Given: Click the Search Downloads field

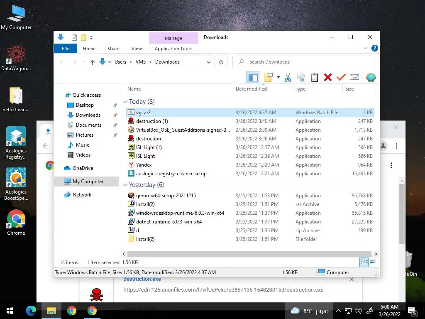Looking at the screenshot, I should pyautogui.click(x=303, y=62).
